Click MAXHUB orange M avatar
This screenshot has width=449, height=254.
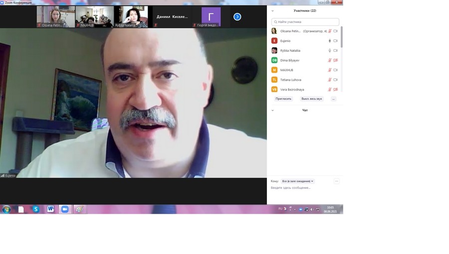(x=274, y=70)
